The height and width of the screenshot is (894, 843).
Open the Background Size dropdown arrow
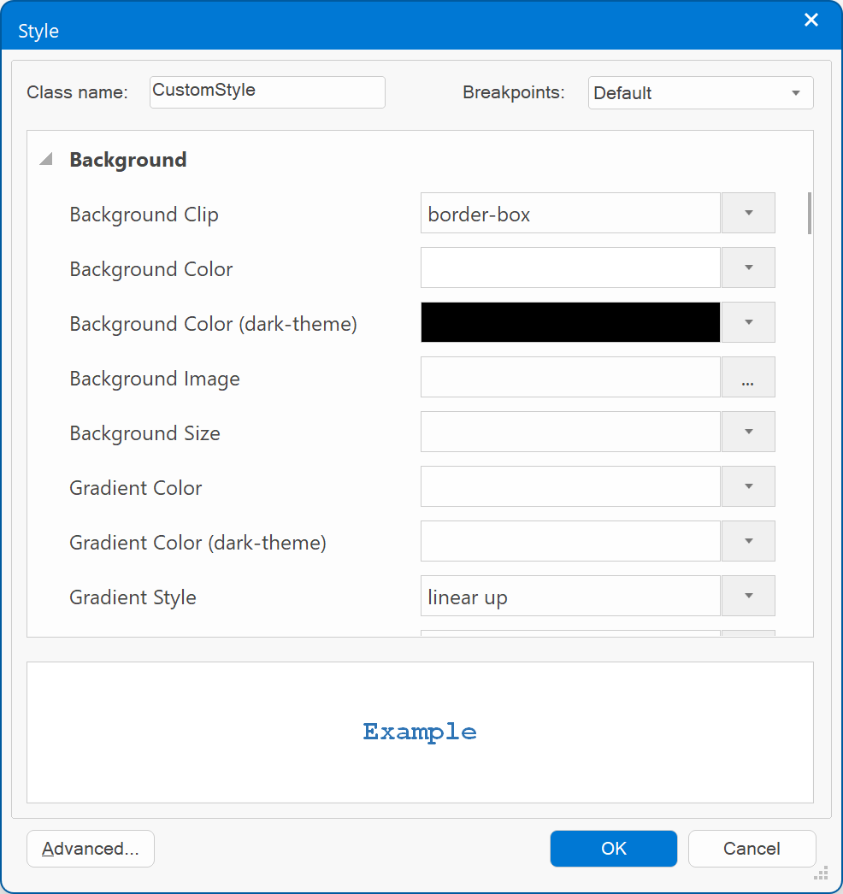[748, 432]
